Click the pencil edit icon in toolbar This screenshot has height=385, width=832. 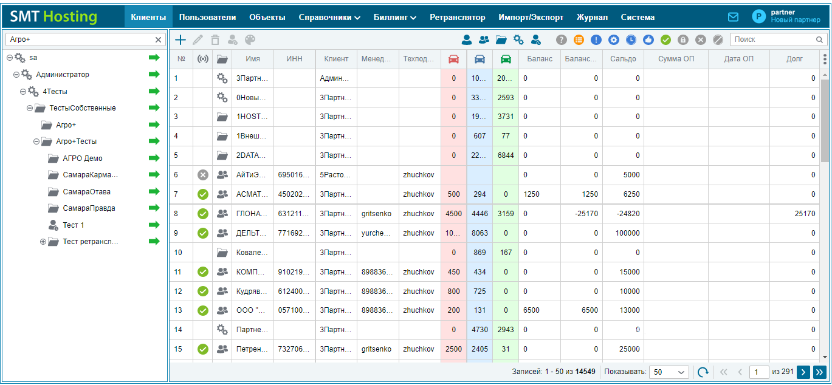(x=198, y=39)
